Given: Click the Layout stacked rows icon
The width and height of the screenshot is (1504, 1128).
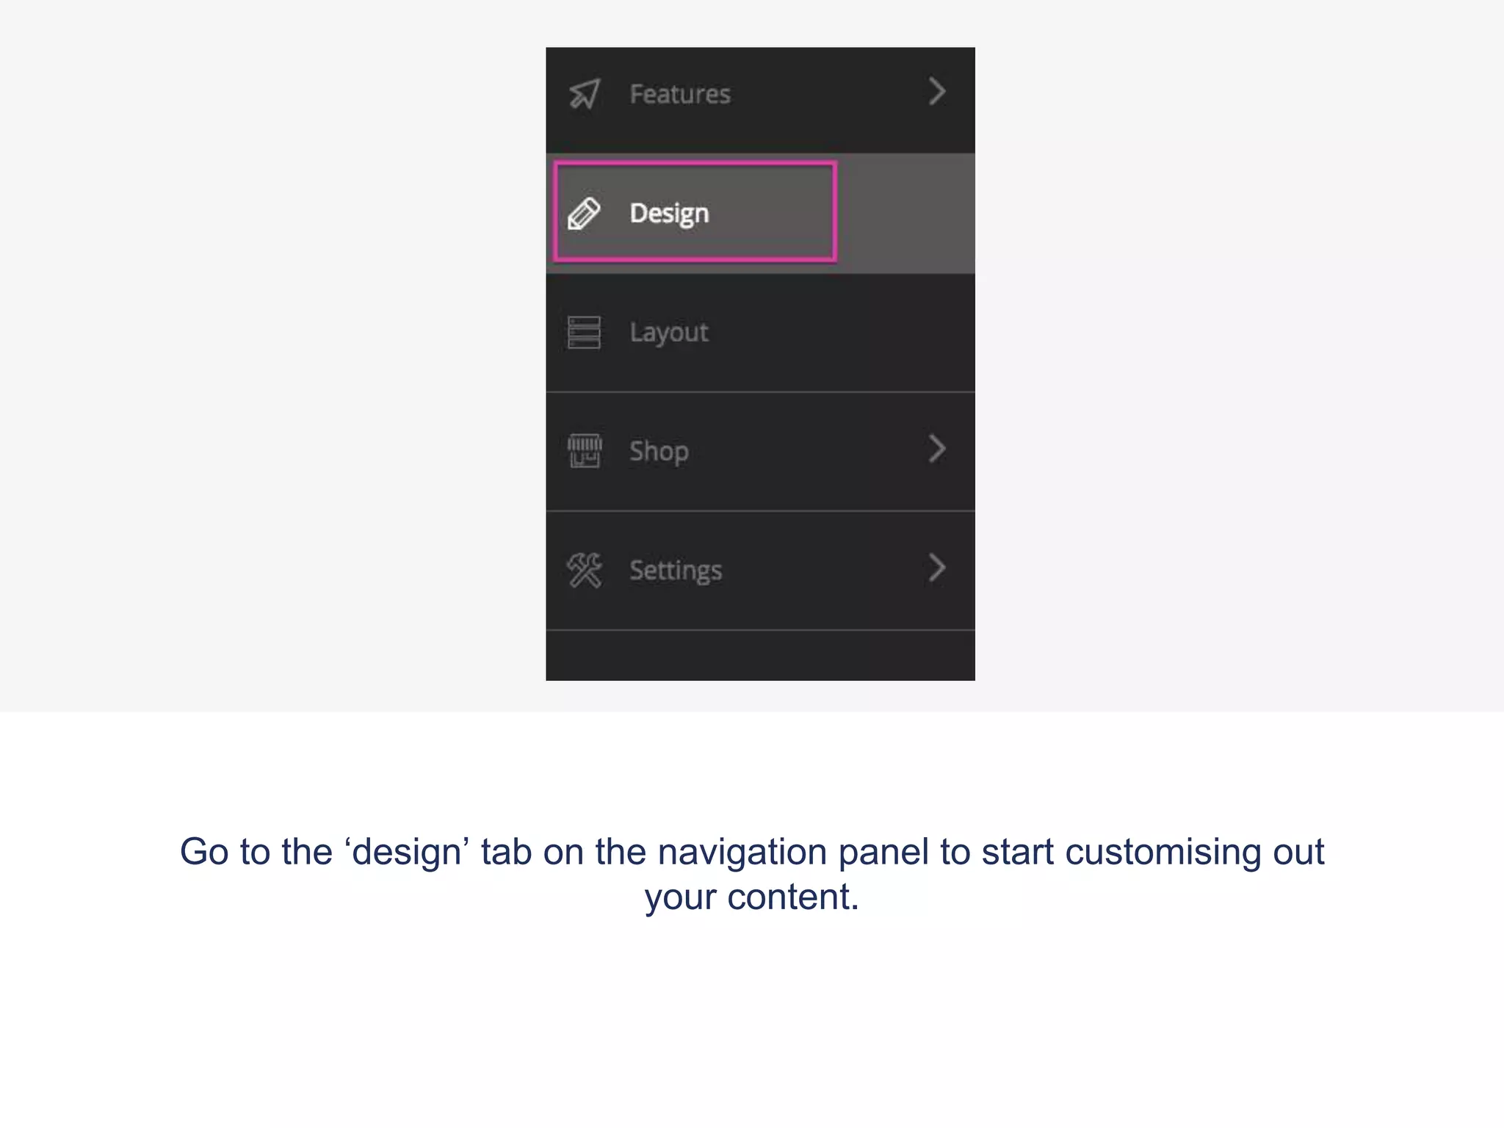Looking at the screenshot, I should 584,333.
